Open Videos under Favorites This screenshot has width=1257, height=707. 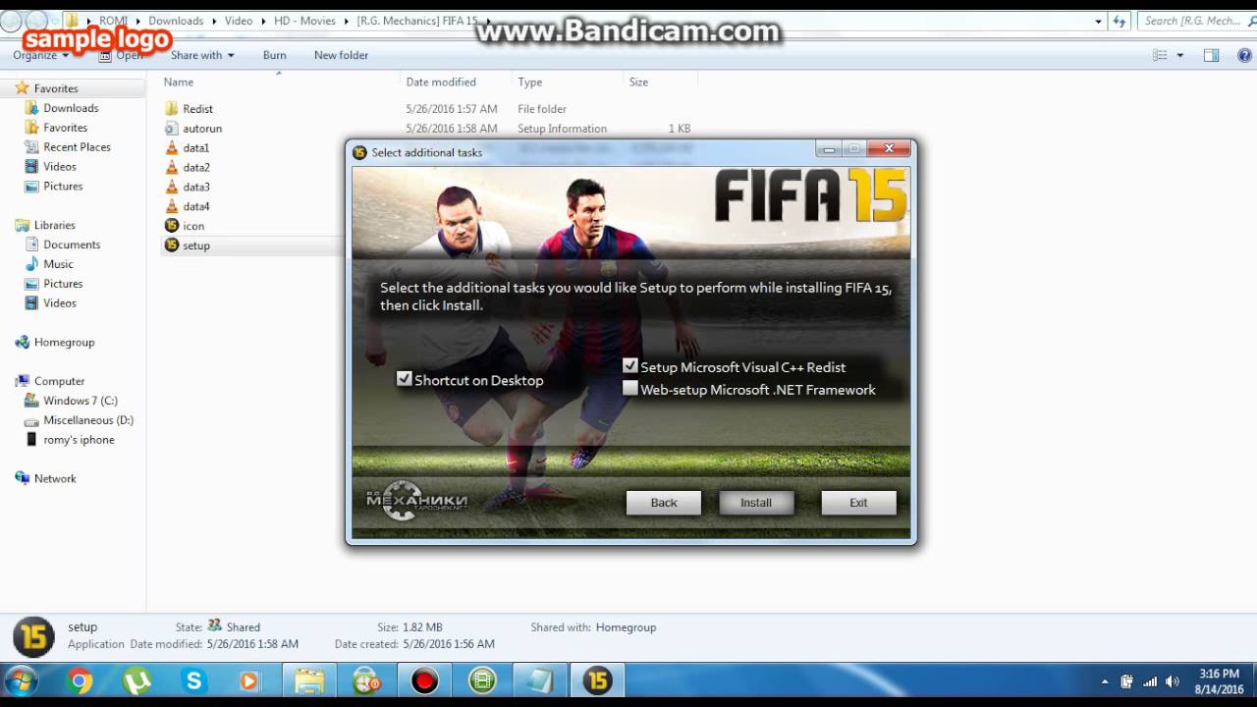(59, 167)
